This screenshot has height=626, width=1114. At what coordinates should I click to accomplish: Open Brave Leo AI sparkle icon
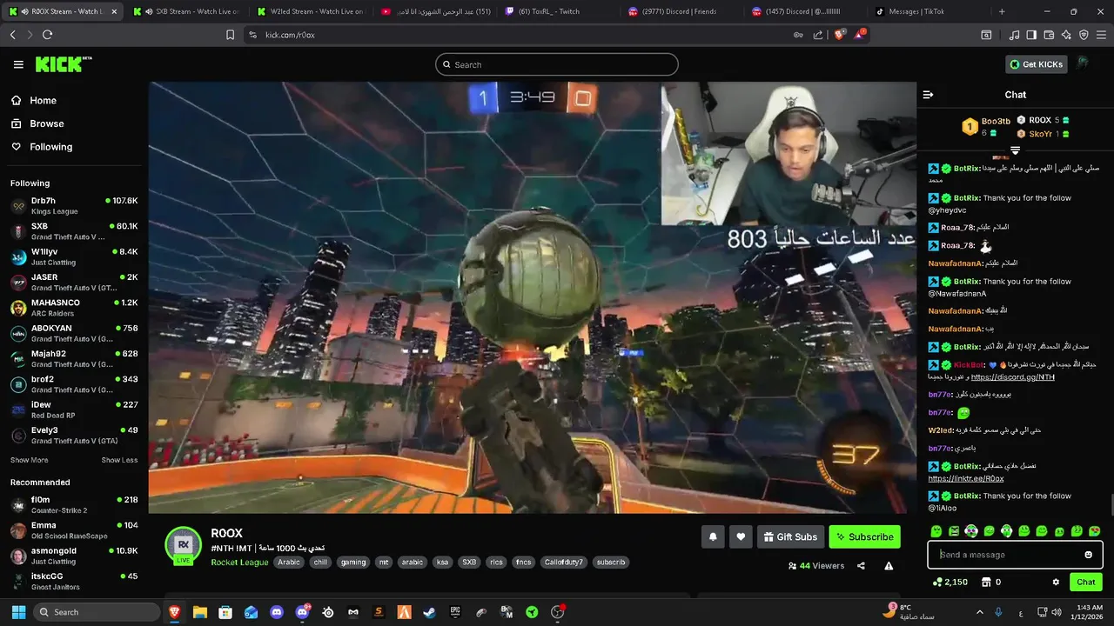tap(1066, 35)
